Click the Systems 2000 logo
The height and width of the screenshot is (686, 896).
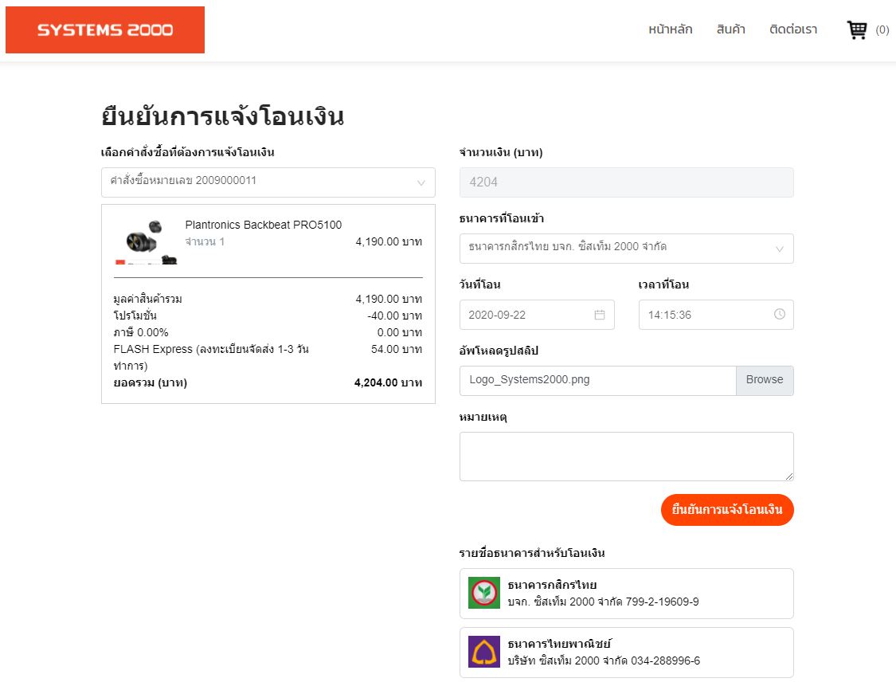(x=105, y=30)
